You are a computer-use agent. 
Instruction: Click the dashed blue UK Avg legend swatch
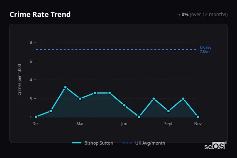pyautogui.click(x=127, y=143)
